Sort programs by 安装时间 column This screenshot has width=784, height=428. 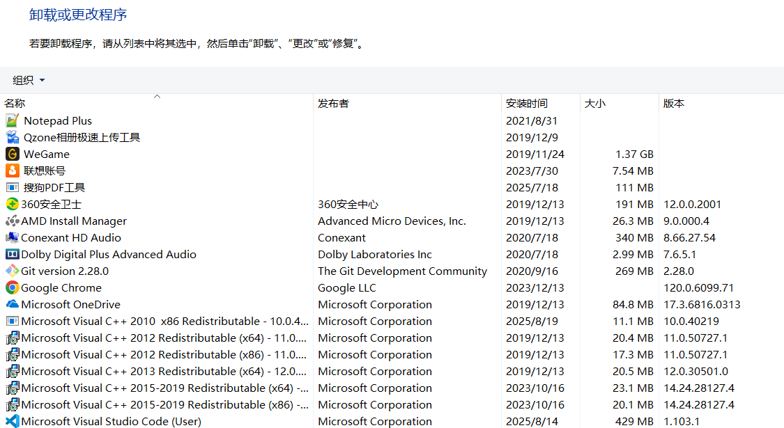(x=526, y=104)
